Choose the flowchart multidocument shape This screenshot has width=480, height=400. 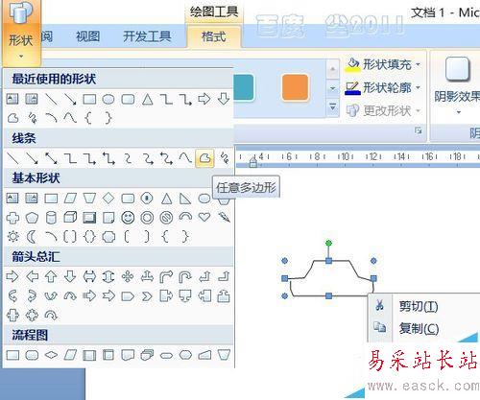pos(147,355)
